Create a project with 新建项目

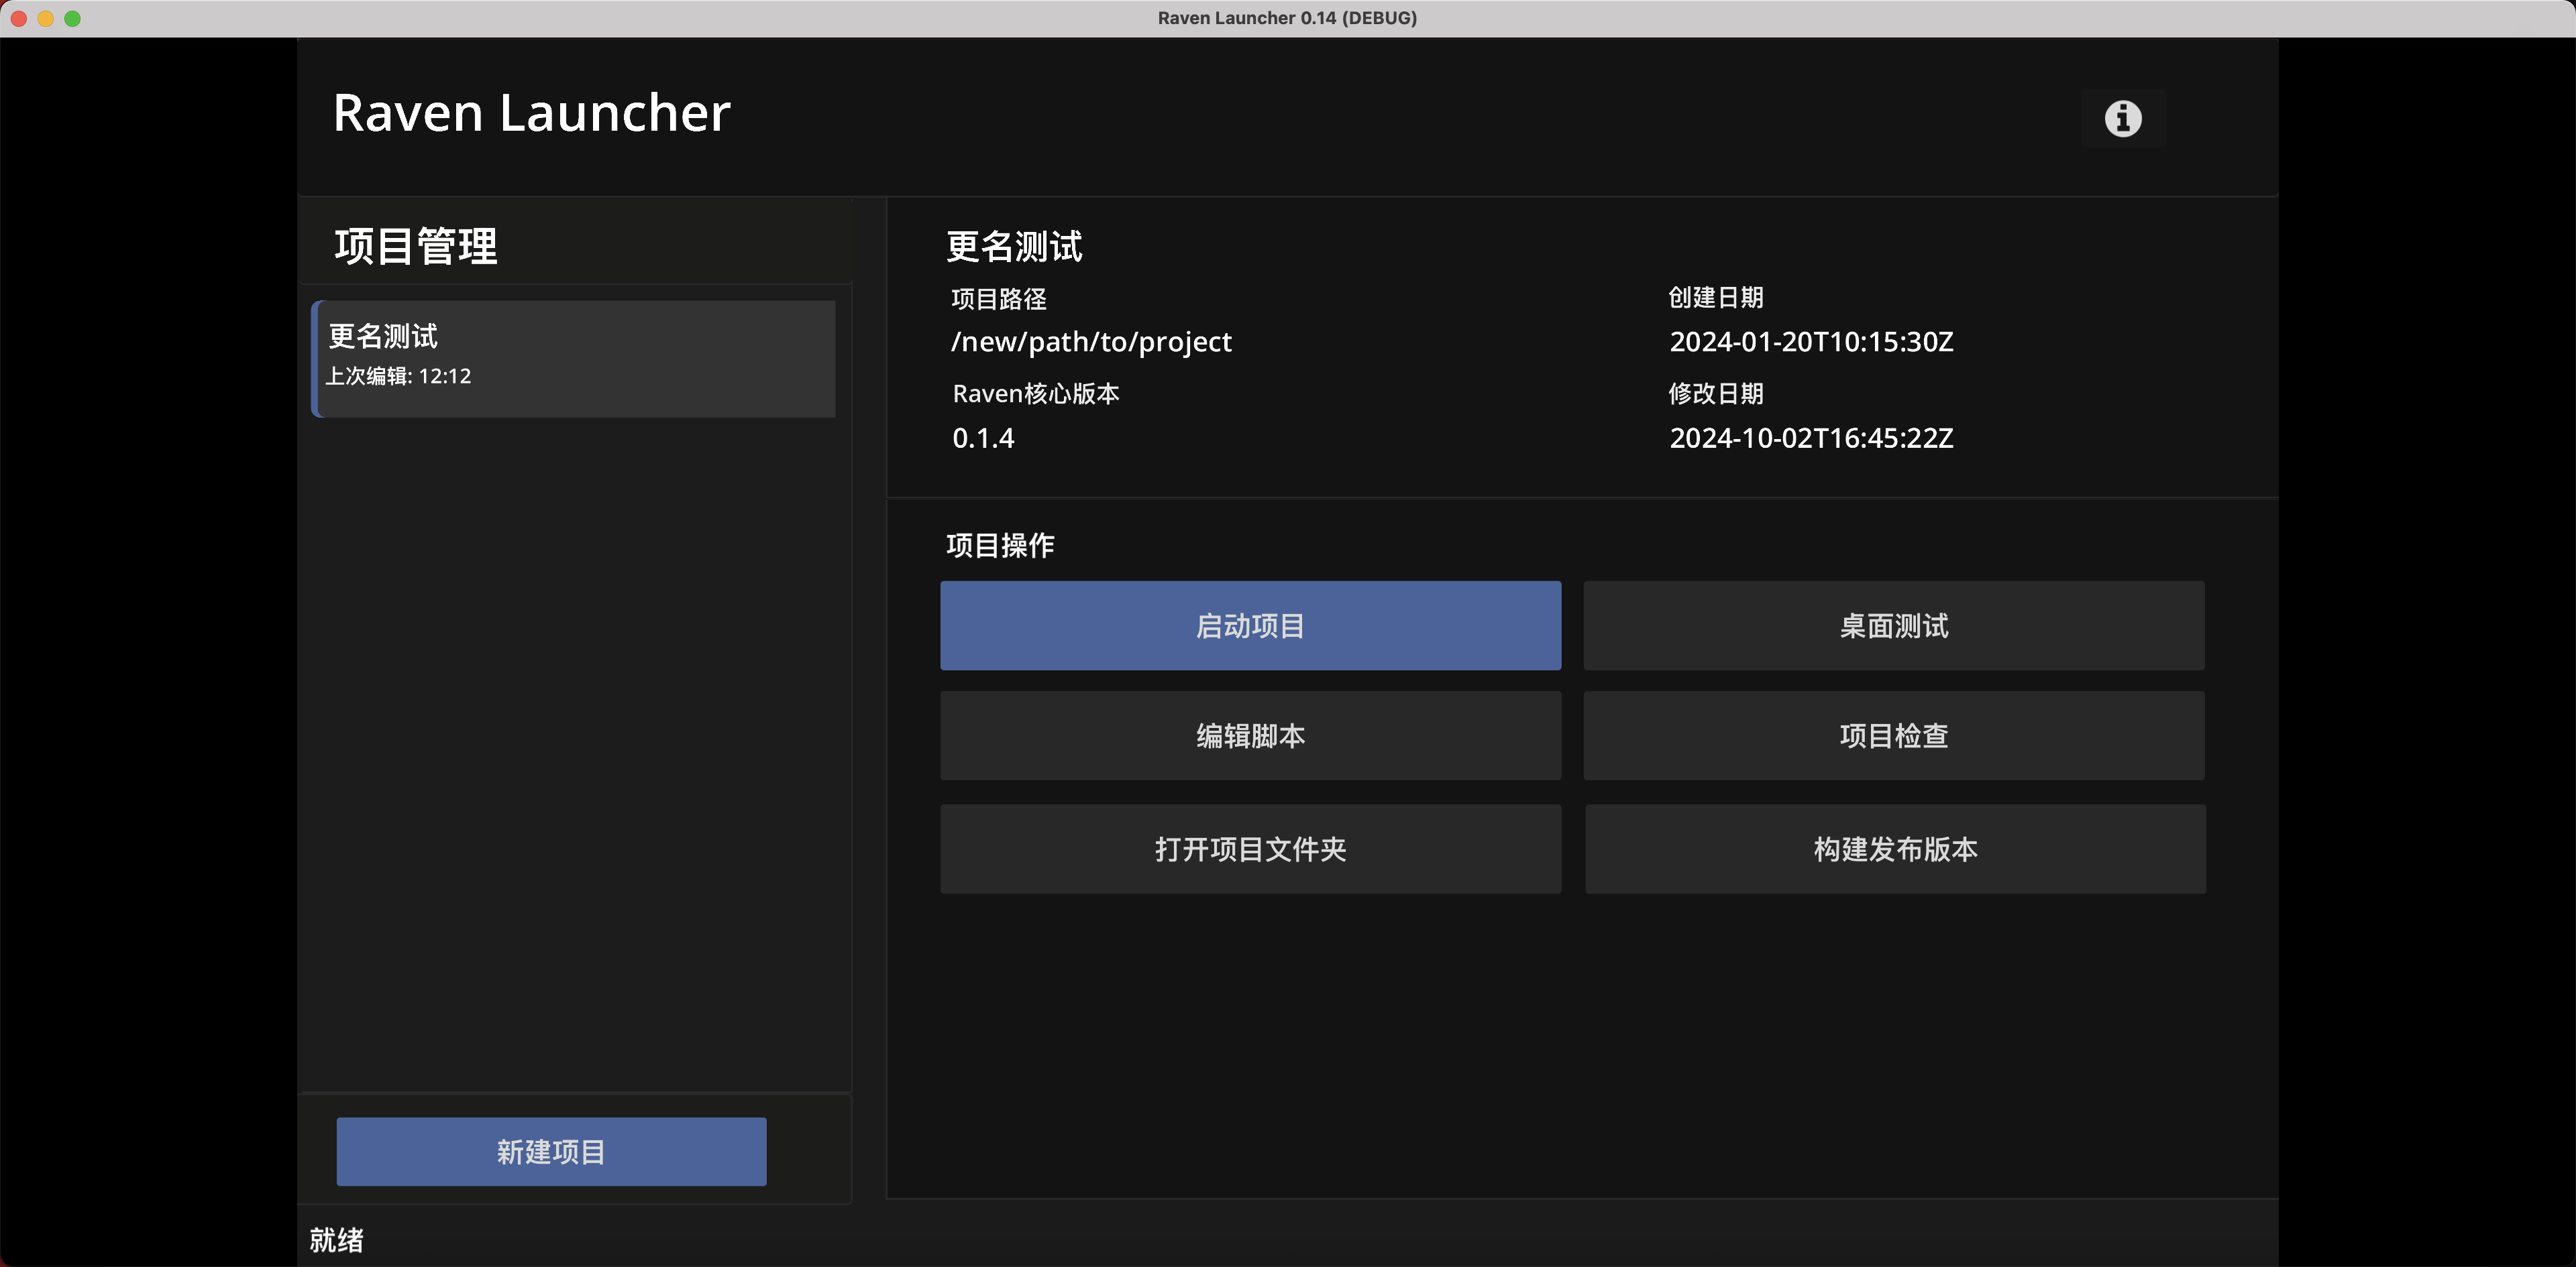point(551,1151)
